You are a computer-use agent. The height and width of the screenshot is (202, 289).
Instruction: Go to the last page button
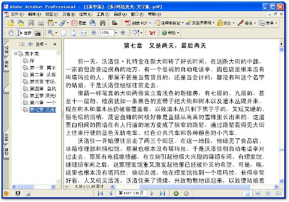[x=162, y=193]
